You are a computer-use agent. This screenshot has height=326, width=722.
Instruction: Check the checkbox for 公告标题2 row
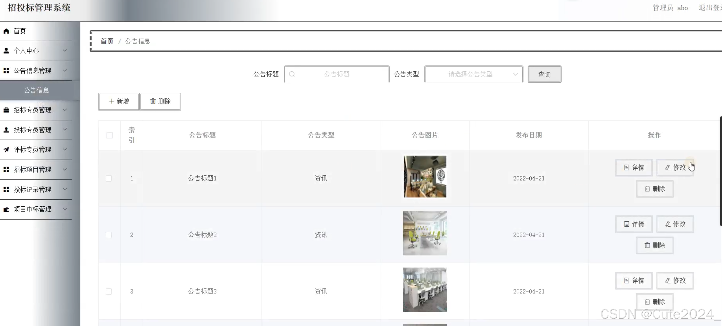point(109,235)
